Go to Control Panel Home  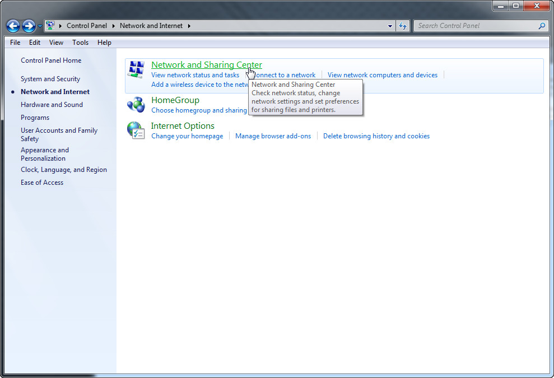[x=51, y=60]
